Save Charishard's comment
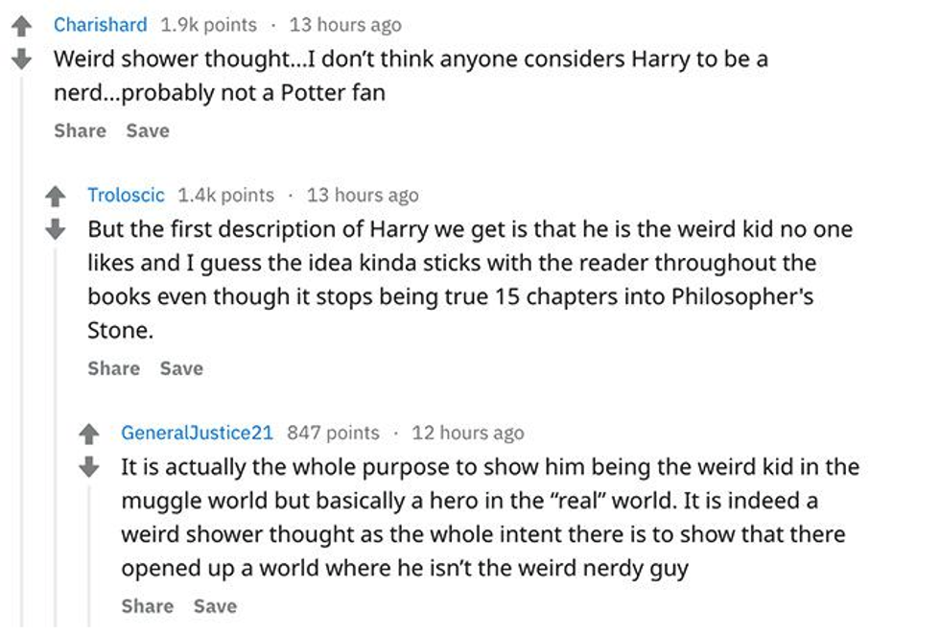Image resolution: width=940 pixels, height=635 pixels. coord(148,130)
